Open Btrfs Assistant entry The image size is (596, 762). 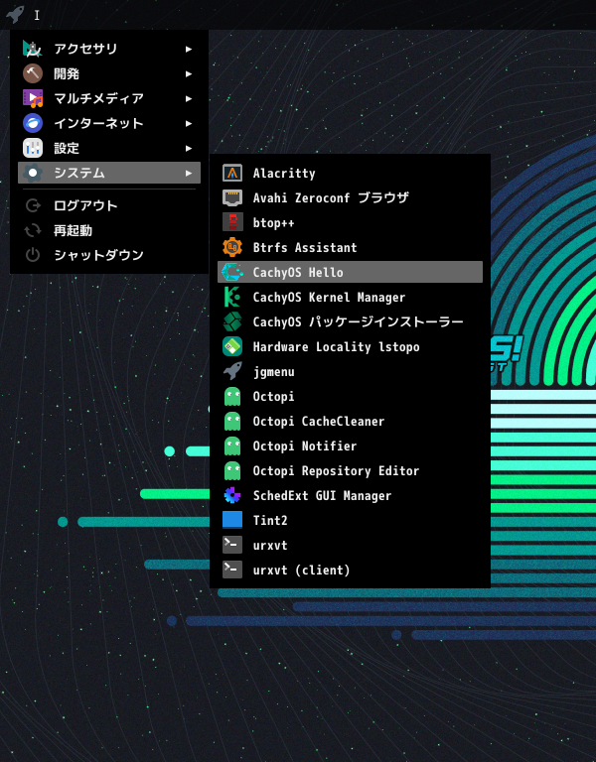pyautogui.click(x=305, y=247)
